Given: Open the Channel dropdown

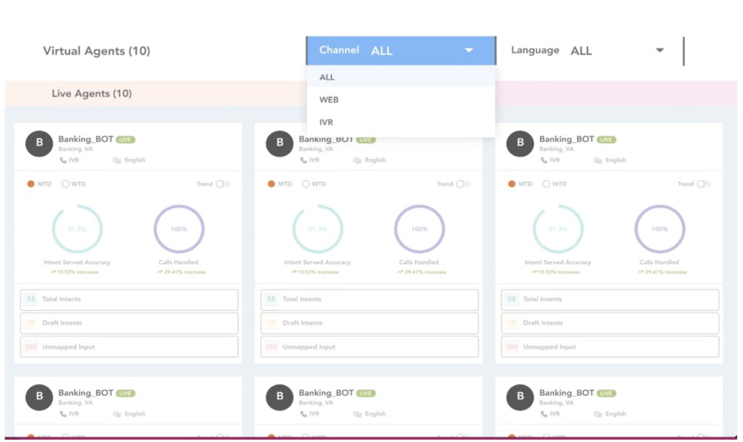Looking at the screenshot, I should click(x=401, y=51).
